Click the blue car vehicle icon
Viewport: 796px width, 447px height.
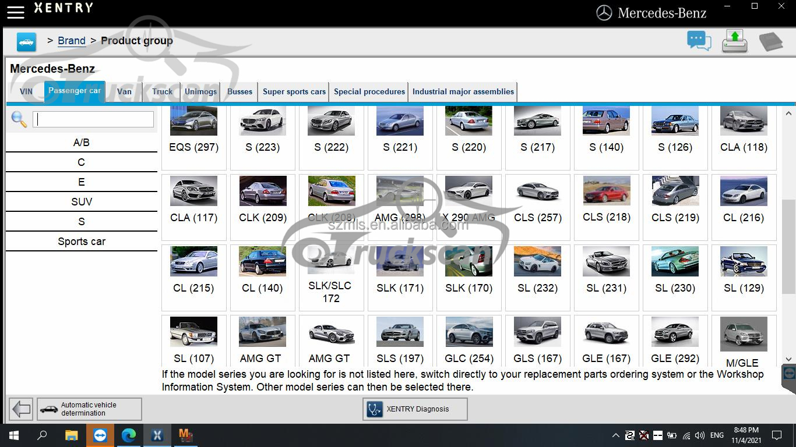[x=26, y=42]
